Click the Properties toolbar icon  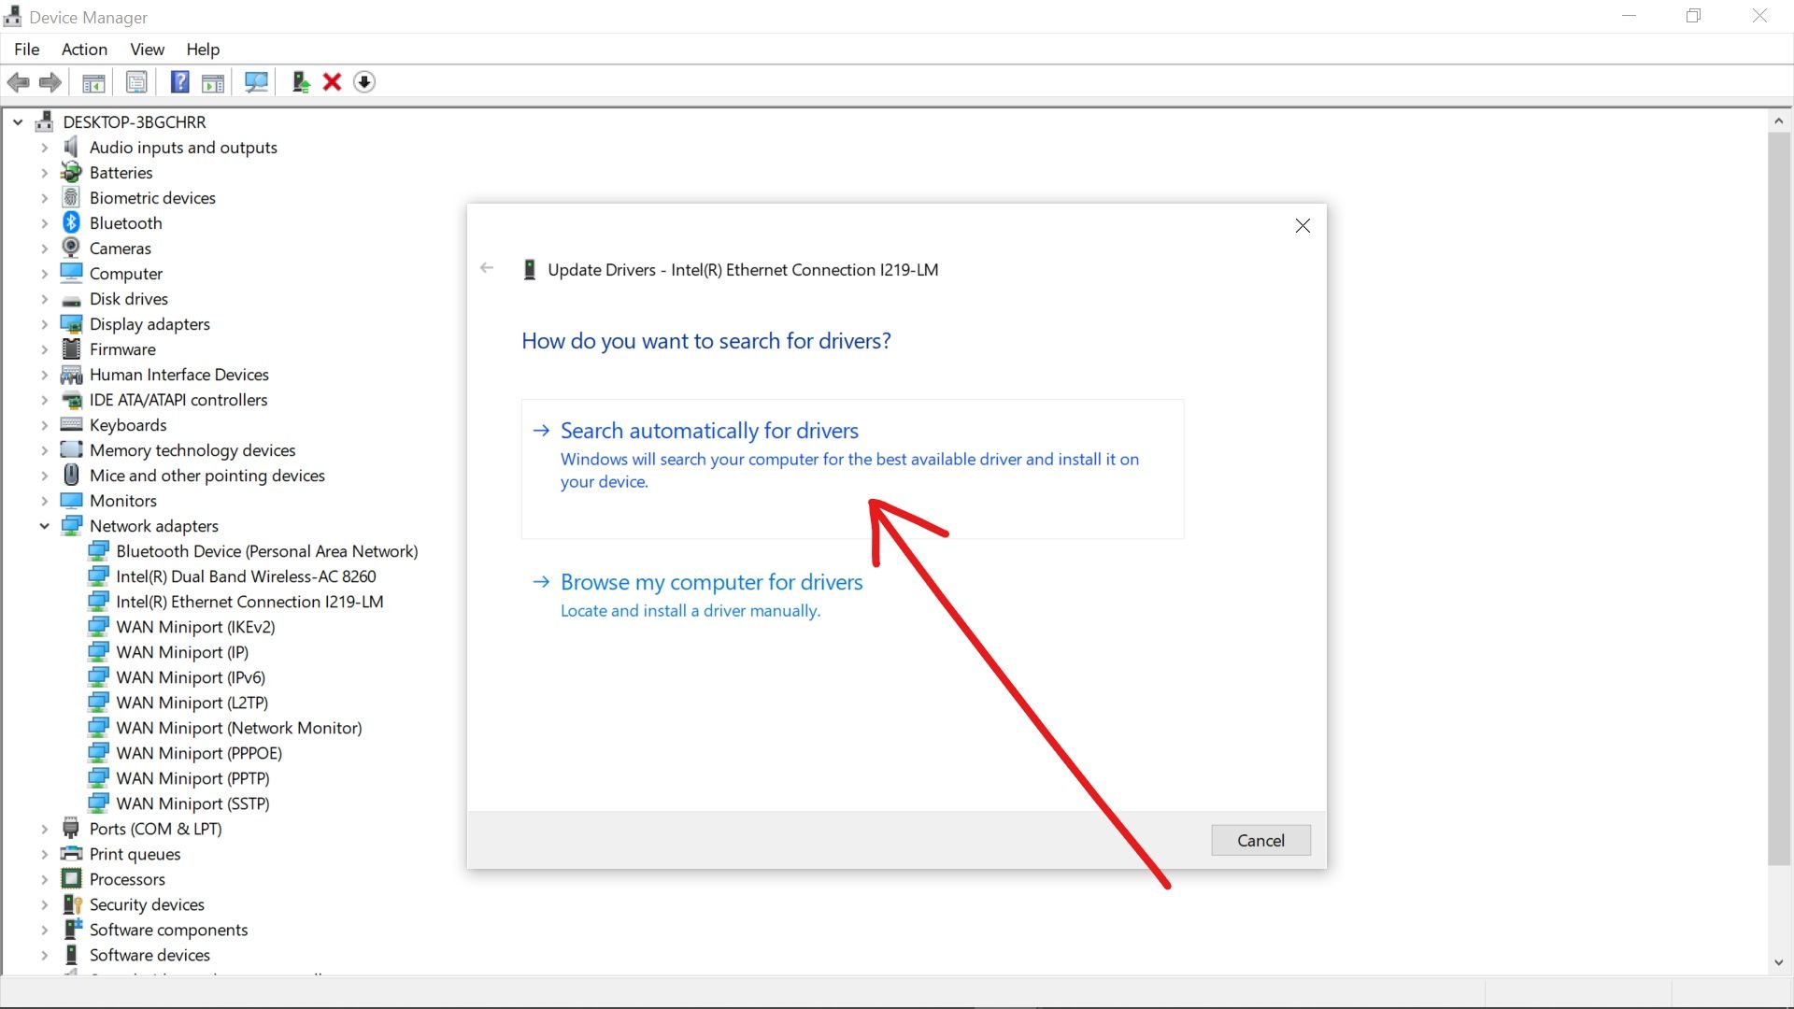[136, 82]
